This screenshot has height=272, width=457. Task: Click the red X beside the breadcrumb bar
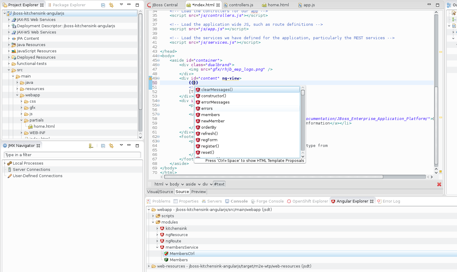pos(439,184)
